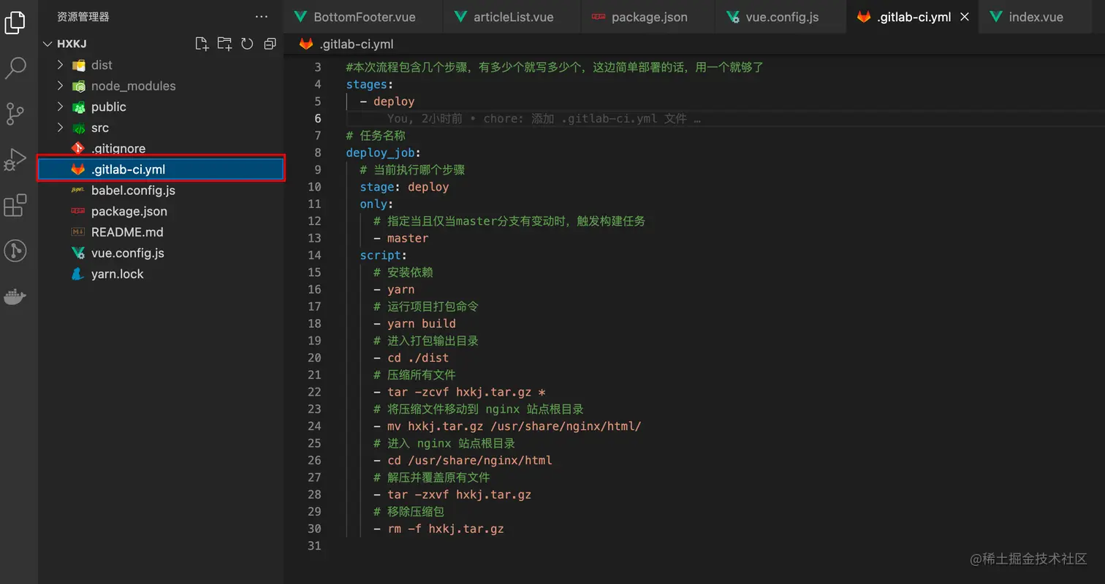Click the '- cd ./dist' command line

pos(411,358)
